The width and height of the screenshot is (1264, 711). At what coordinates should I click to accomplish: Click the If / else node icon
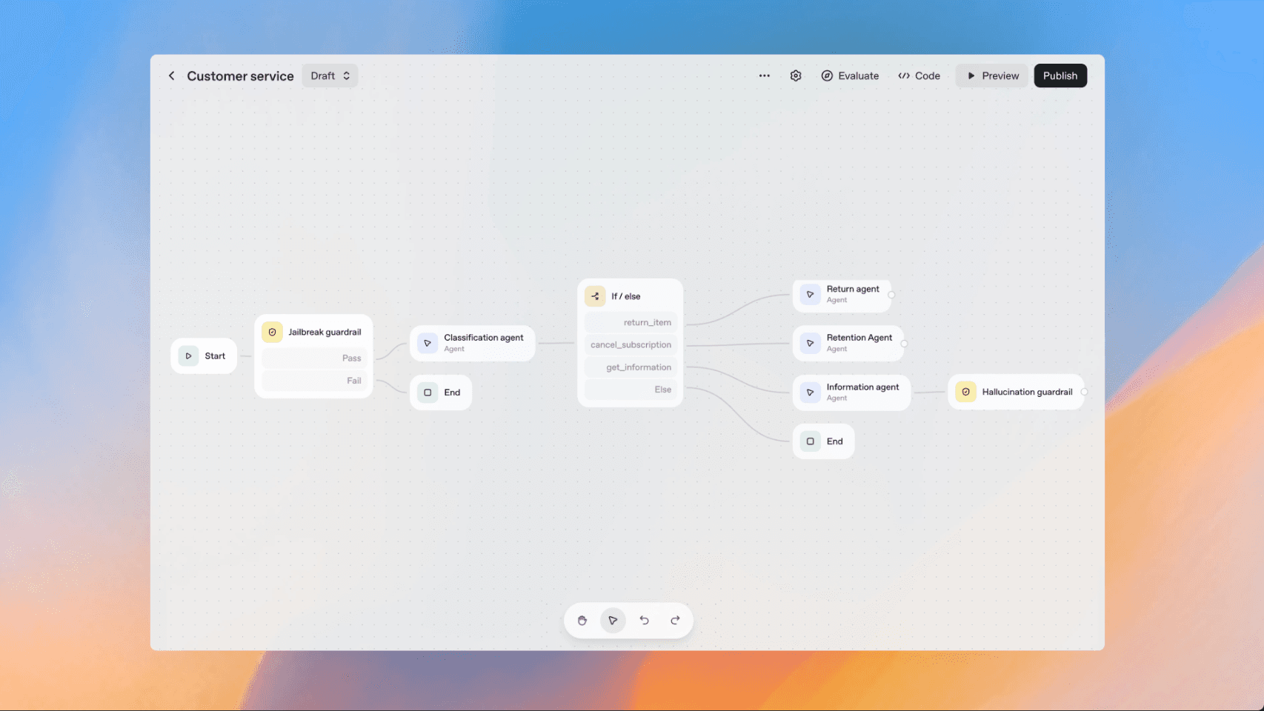pyautogui.click(x=595, y=296)
